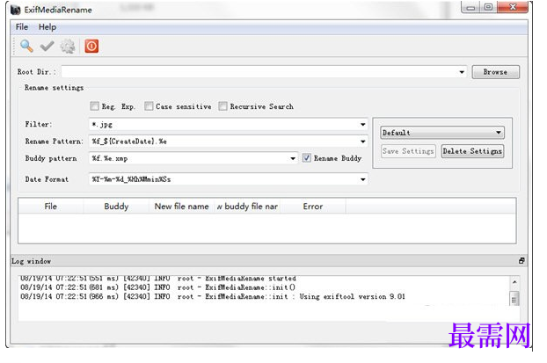Screen dimensions: 547x363
Task: Click the Log window title label
Action: (32, 261)
